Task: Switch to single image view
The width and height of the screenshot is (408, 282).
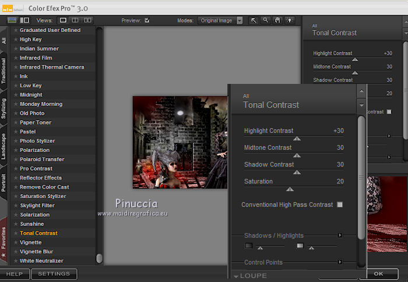Action: click(64, 20)
